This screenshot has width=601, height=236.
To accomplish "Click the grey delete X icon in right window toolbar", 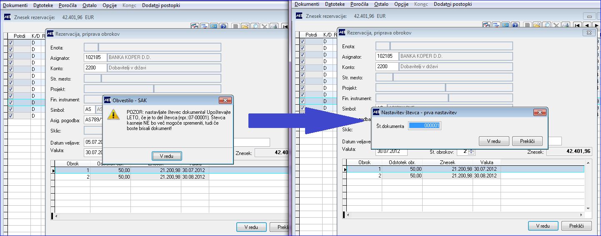I will [x=556, y=26].
